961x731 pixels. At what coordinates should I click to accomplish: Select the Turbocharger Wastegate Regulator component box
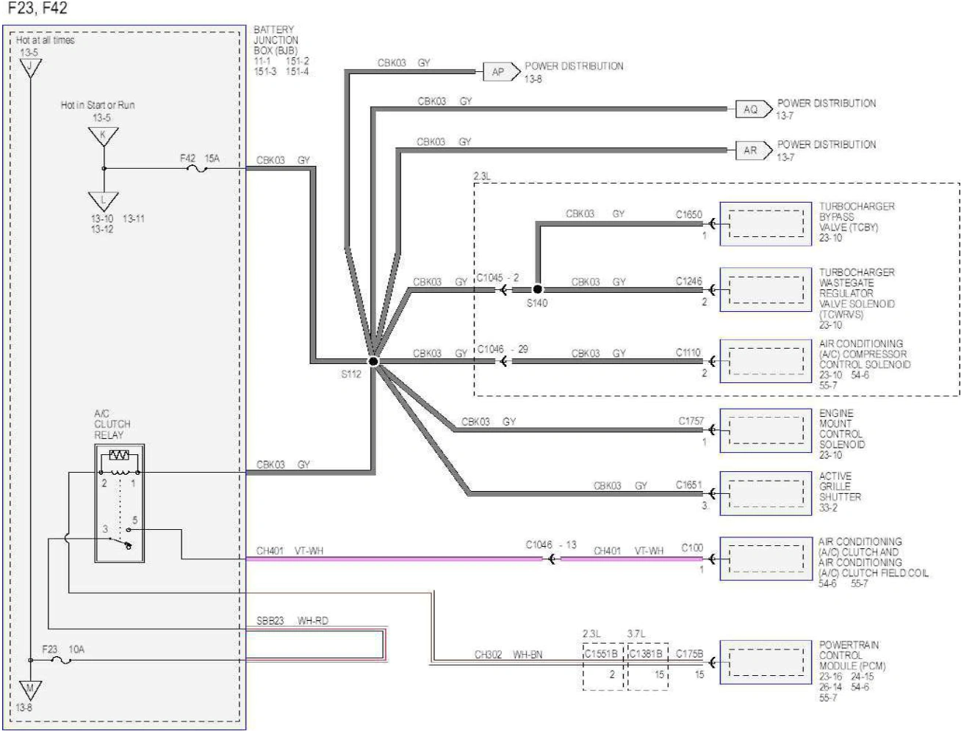[x=766, y=290]
